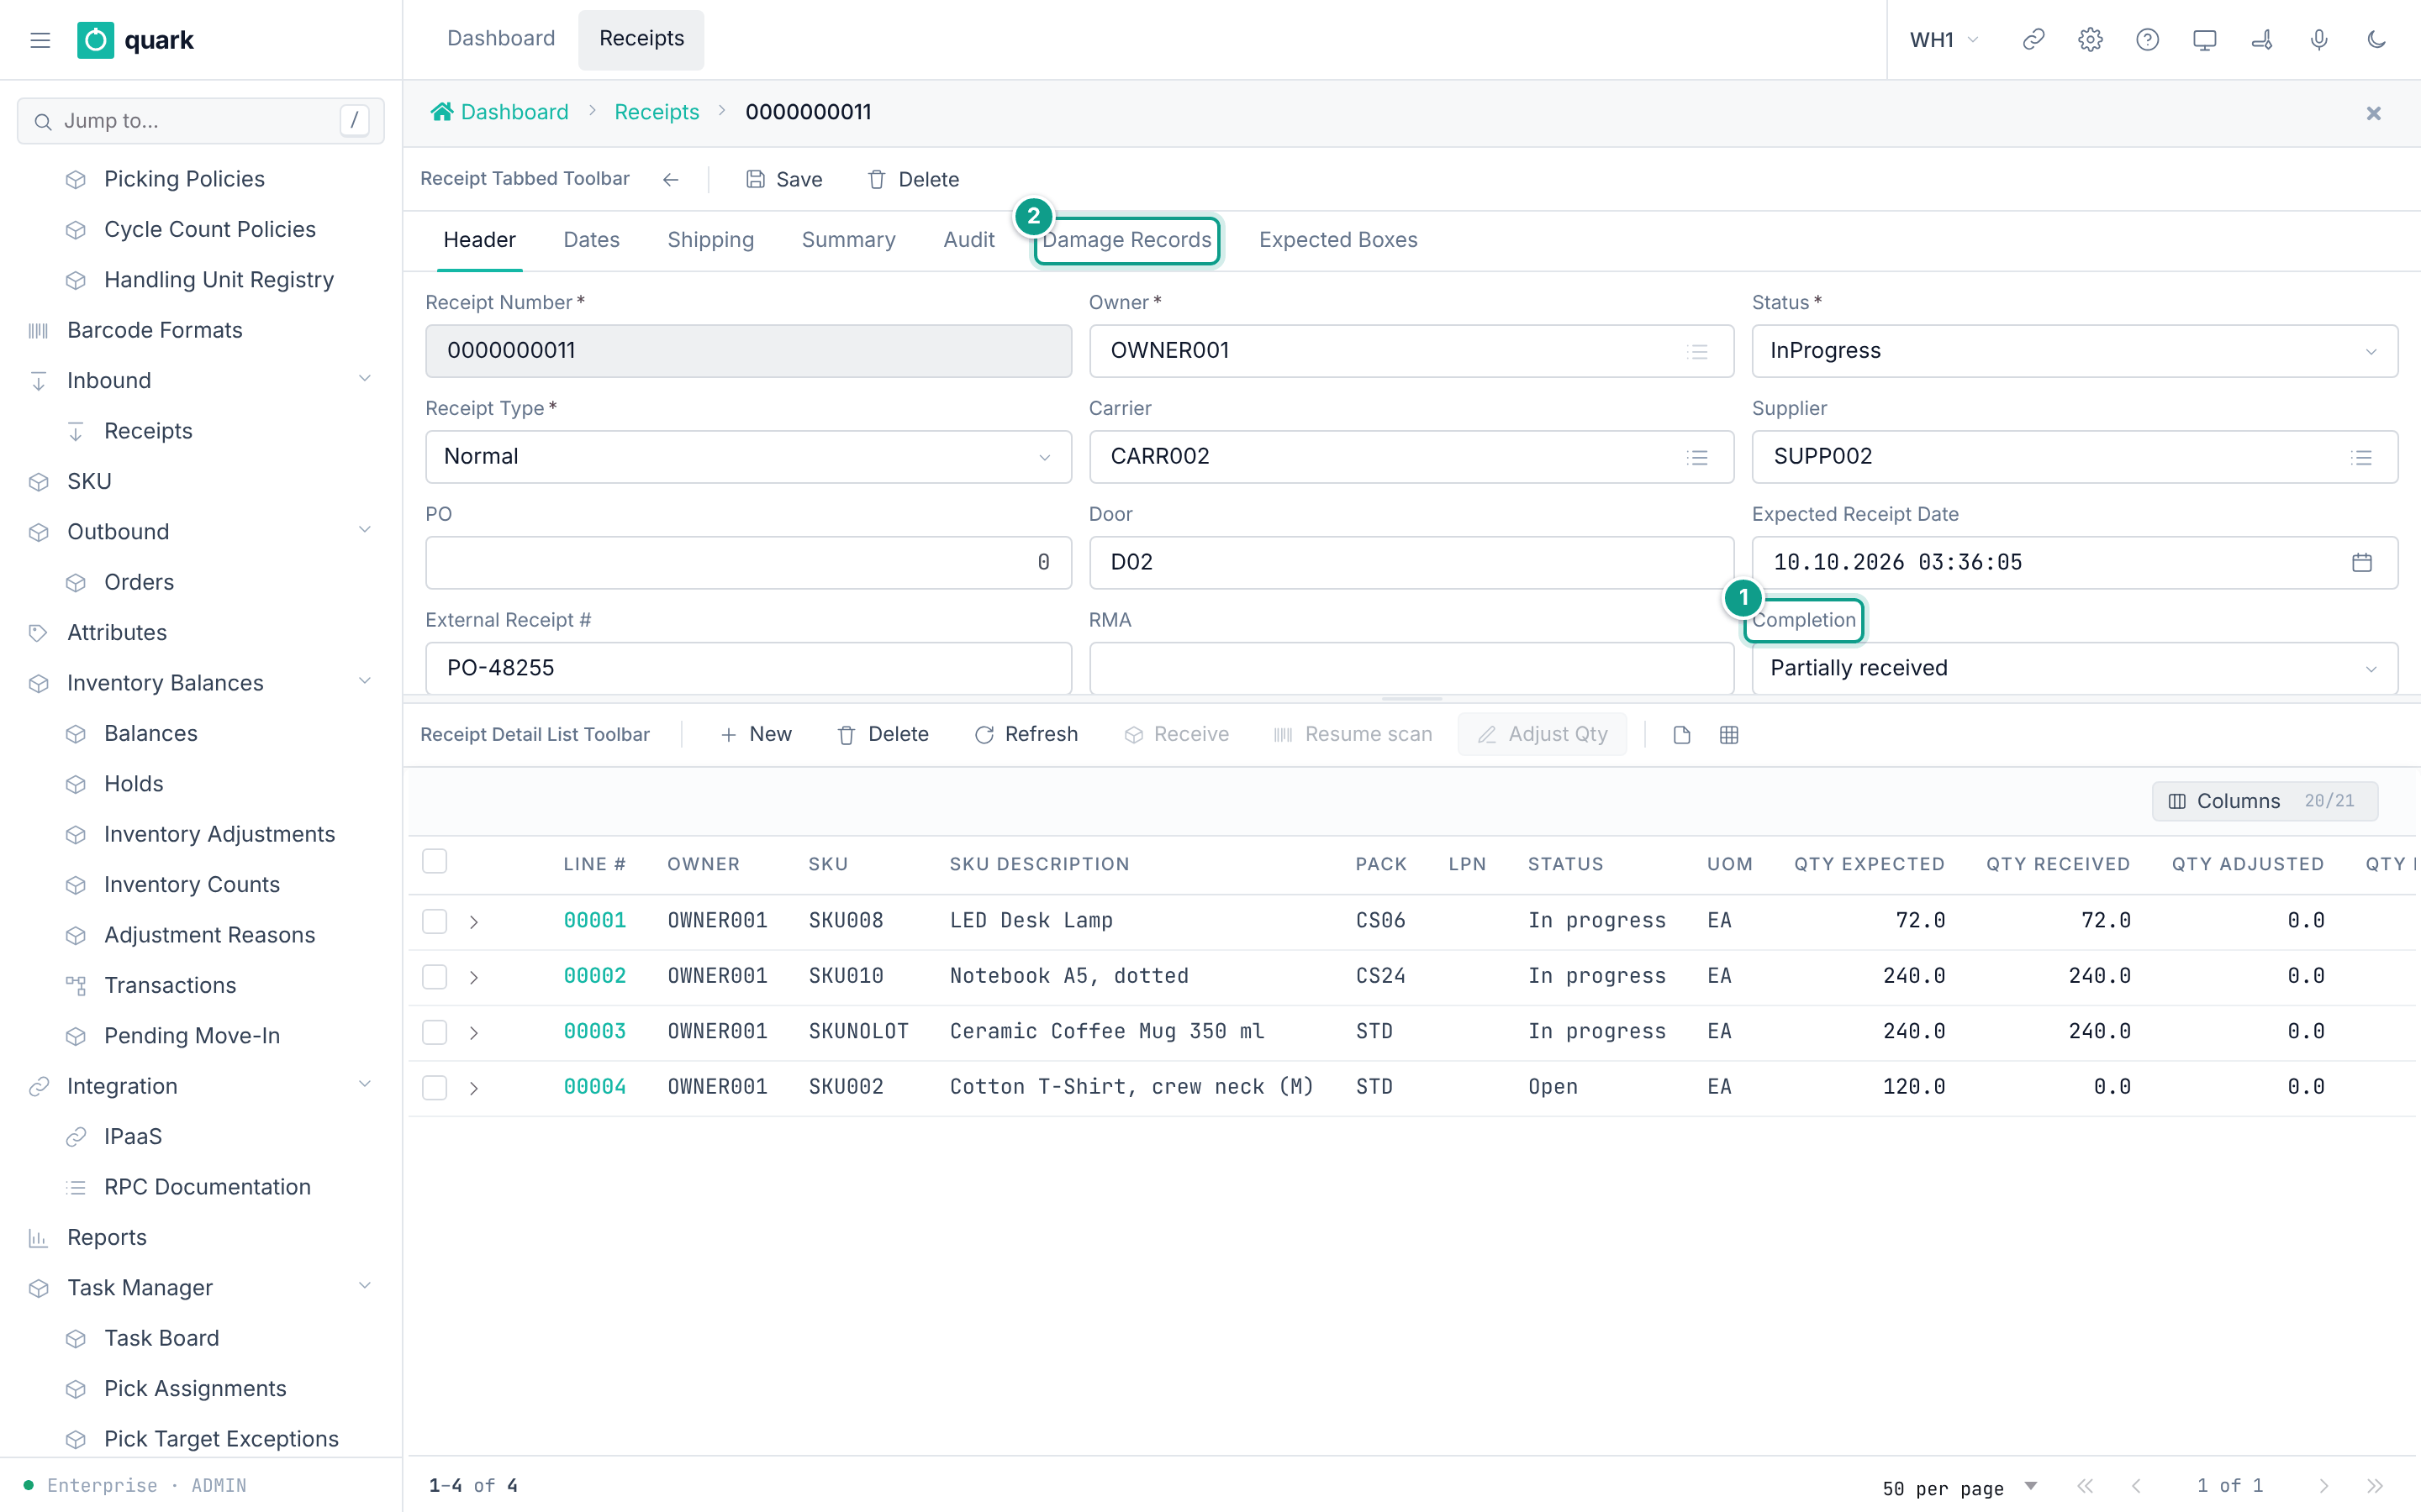Open calendar for Expected Receipt Date
Image resolution: width=2421 pixels, height=1512 pixels.
click(2361, 562)
